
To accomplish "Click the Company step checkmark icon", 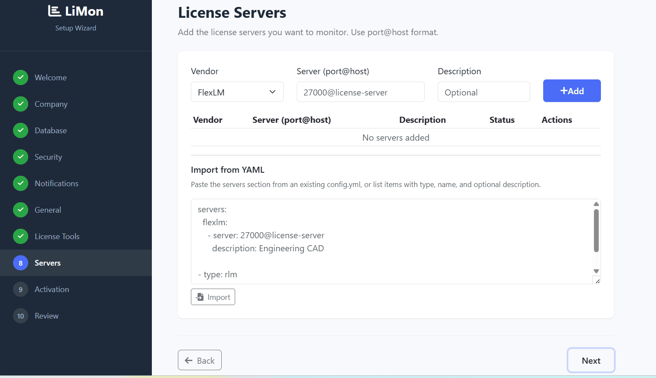I will 20,104.
